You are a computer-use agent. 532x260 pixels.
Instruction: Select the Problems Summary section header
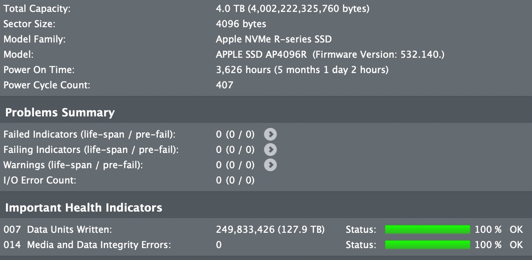tap(60, 113)
